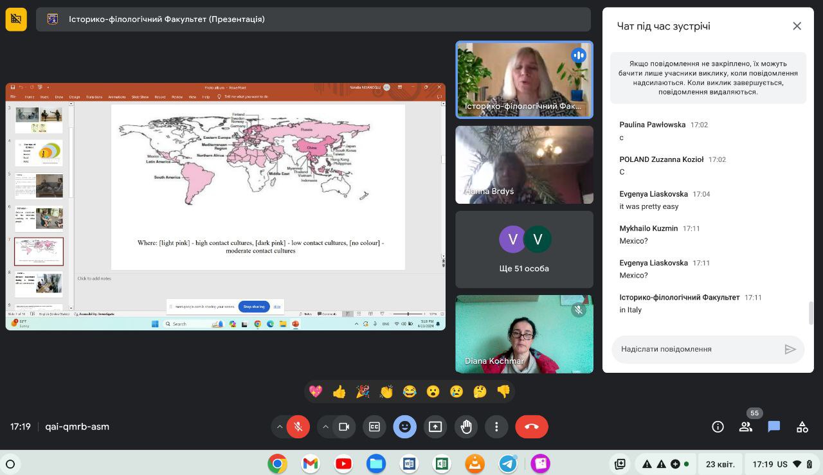The width and height of the screenshot is (823, 475).
Task: Click the Notes button in PowerPoint status bar
Action: point(306,314)
